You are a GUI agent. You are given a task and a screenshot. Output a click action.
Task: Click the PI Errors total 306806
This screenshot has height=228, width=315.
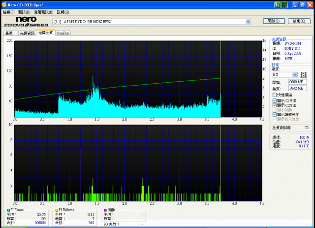tap(40, 223)
